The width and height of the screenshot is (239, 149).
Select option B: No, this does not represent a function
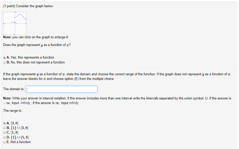click(x=4, y=62)
